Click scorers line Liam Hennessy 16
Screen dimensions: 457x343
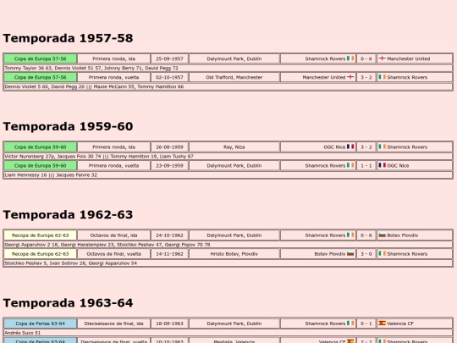(x=228, y=175)
